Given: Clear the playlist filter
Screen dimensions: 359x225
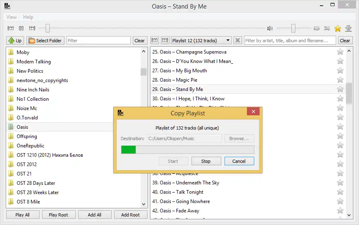Looking at the screenshot, I should (x=345, y=41).
